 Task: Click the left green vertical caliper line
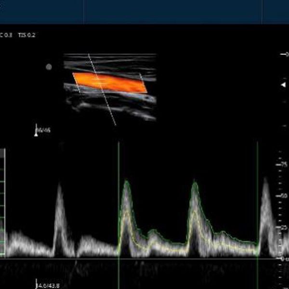[118, 202]
